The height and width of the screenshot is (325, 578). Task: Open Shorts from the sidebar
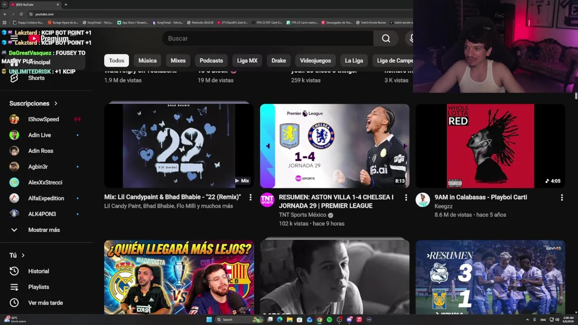click(36, 78)
